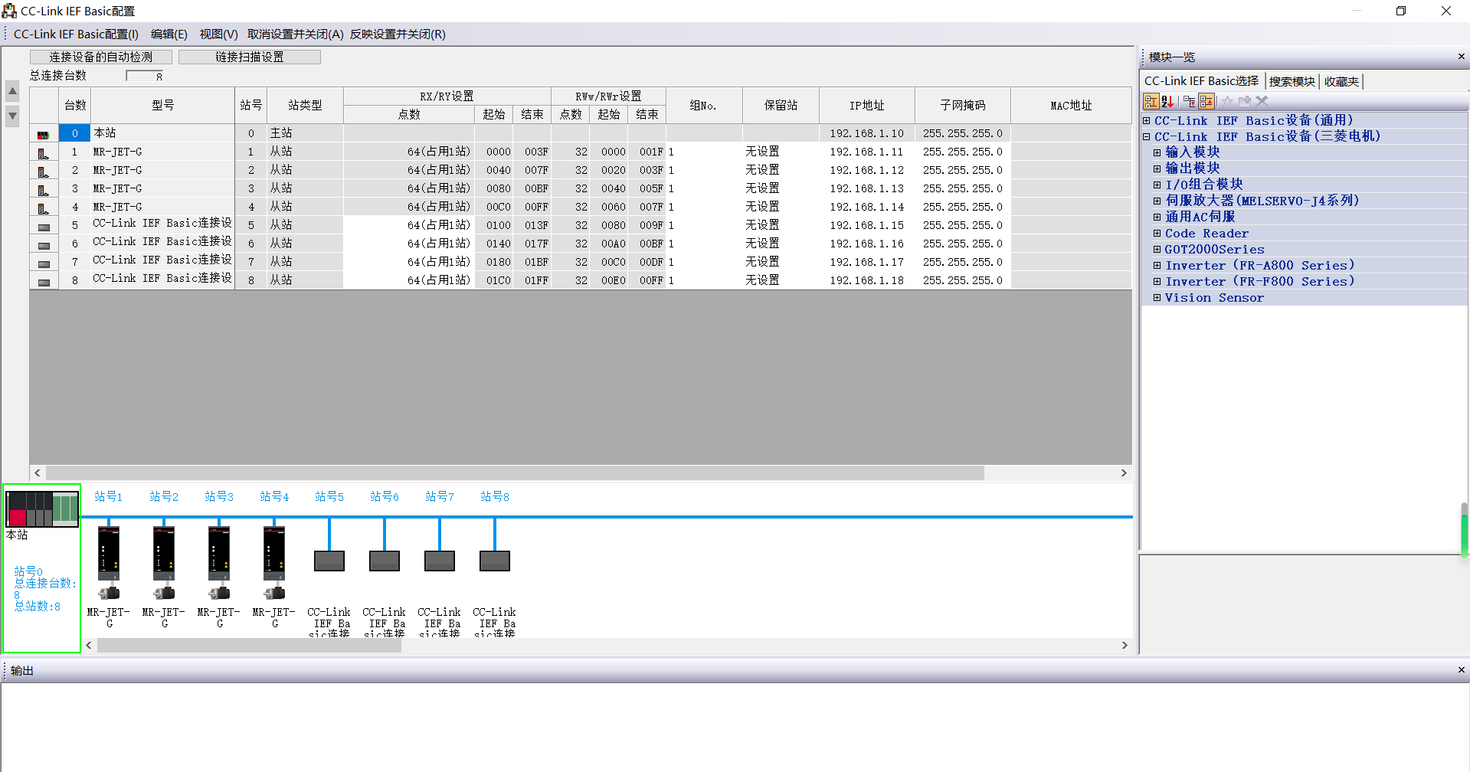
Task: Click 链接扫描设置 button
Action: pos(250,57)
